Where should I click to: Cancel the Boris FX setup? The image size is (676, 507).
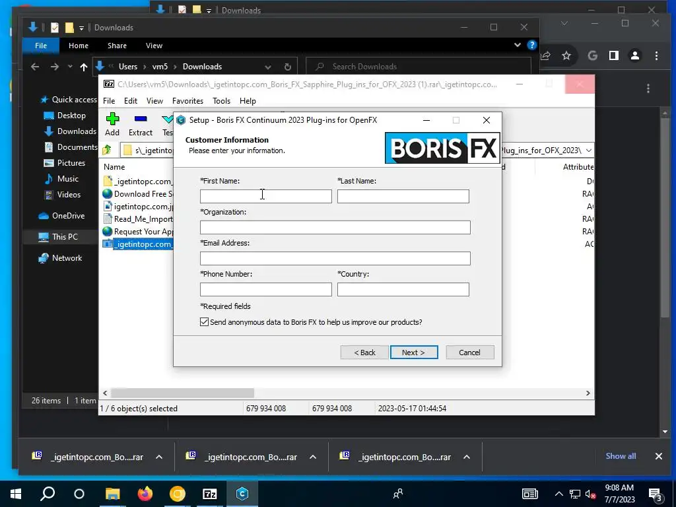tap(469, 353)
